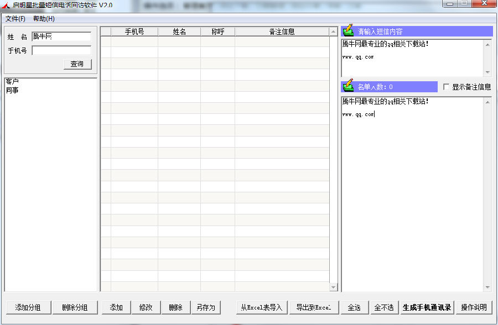Click the pencil icon beside 名单人数
Image resolution: width=498 pixels, height=325 pixels.
coord(349,86)
